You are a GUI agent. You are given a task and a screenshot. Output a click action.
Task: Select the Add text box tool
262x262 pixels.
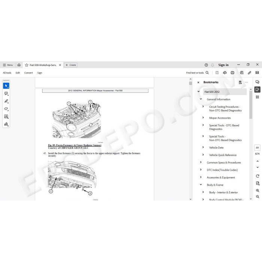[6, 116]
